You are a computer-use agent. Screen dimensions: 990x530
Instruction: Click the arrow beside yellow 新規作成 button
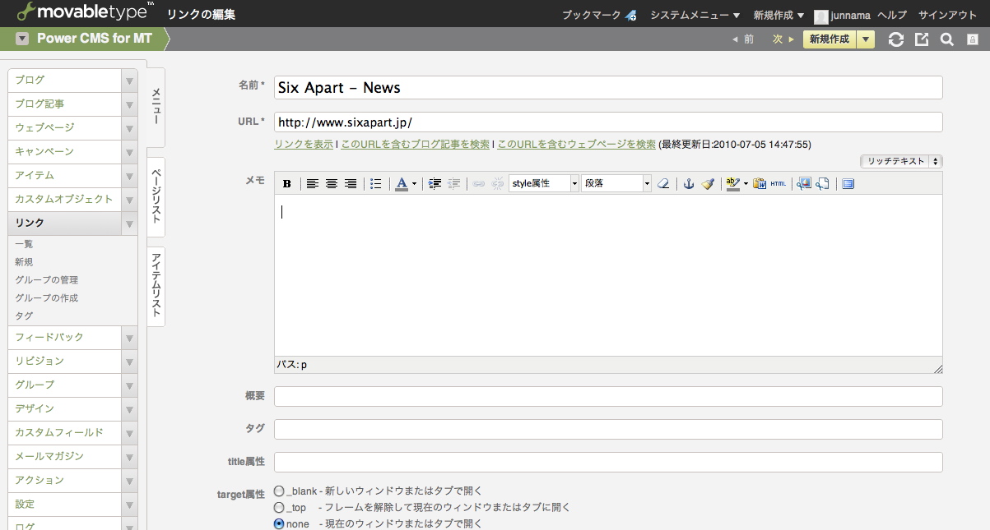(x=865, y=39)
